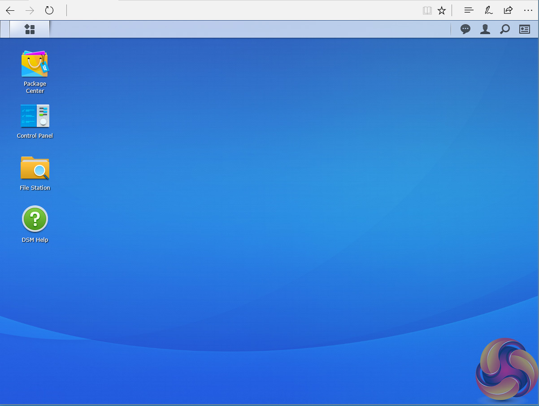
Task: Open the browser Hub icon
Action: coord(469,10)
